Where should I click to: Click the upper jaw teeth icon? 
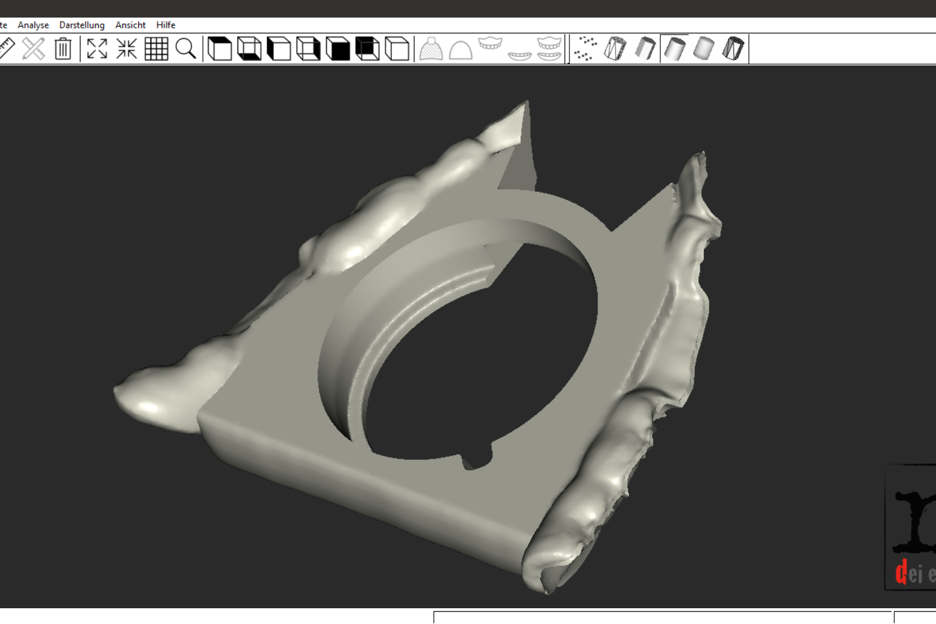click(x=490, y=45)
